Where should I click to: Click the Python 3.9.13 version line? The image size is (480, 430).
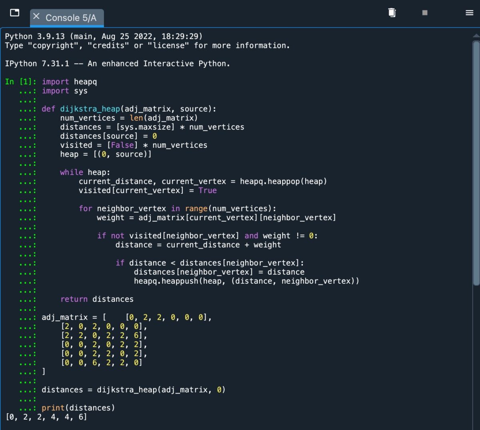pyautogui.click(x=104, y=37)
